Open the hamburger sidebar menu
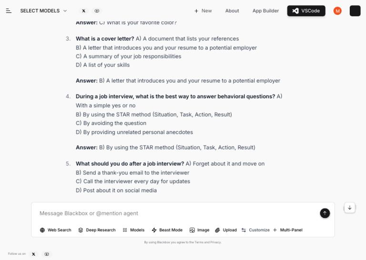 tap(9, 11)
